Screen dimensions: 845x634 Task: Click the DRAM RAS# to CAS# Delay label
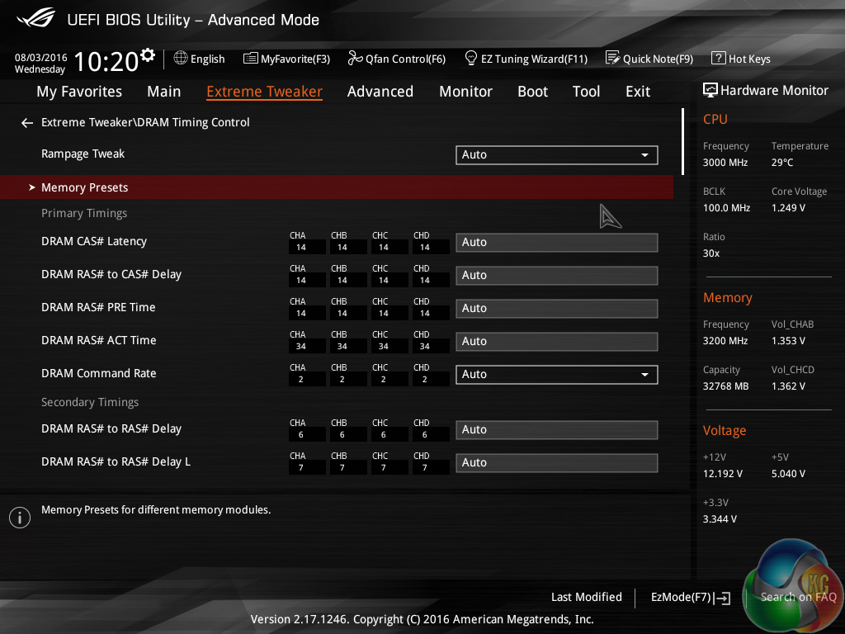111,274
